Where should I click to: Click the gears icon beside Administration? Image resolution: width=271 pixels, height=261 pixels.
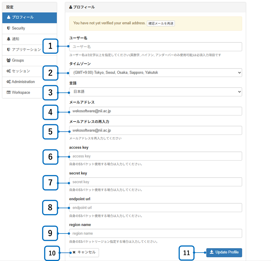pos(9,82)
